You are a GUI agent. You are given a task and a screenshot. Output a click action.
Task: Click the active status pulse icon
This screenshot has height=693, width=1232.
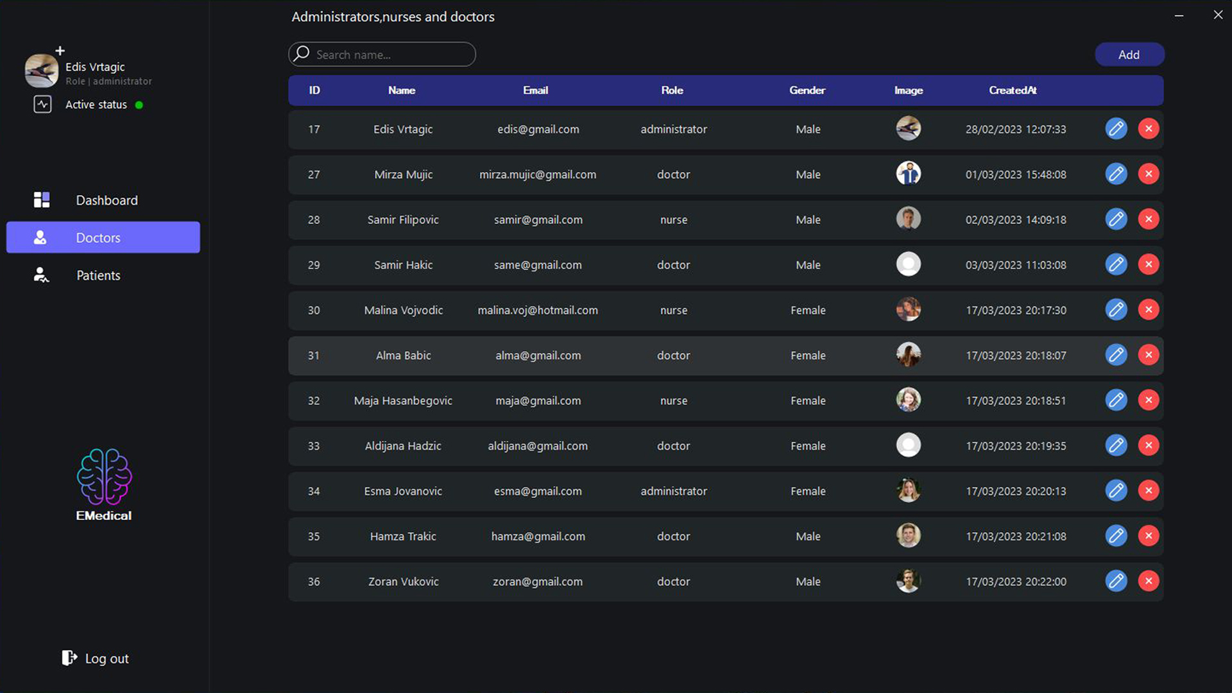(x=42, y=105)
